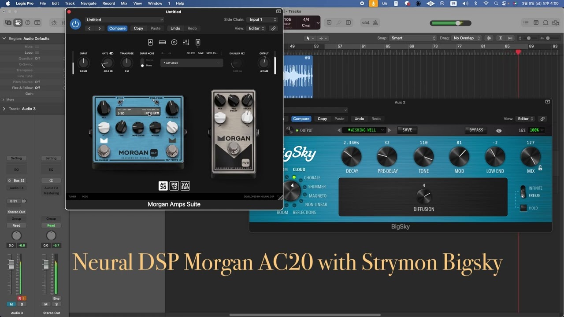This screenshot has width=564, height=317.
Task: Click the Bnc bounce button on Stereo Out
Action: (56, 299)
